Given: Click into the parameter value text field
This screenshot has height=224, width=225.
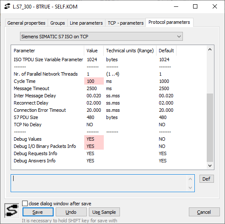Looking at the screenshot, I should tap(99, 183).
